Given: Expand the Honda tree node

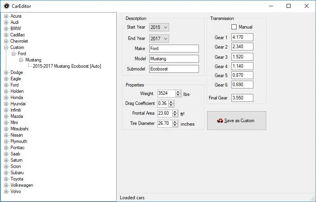Looking at the screenshot, I should pyautogui.click(x=6, y=97).
